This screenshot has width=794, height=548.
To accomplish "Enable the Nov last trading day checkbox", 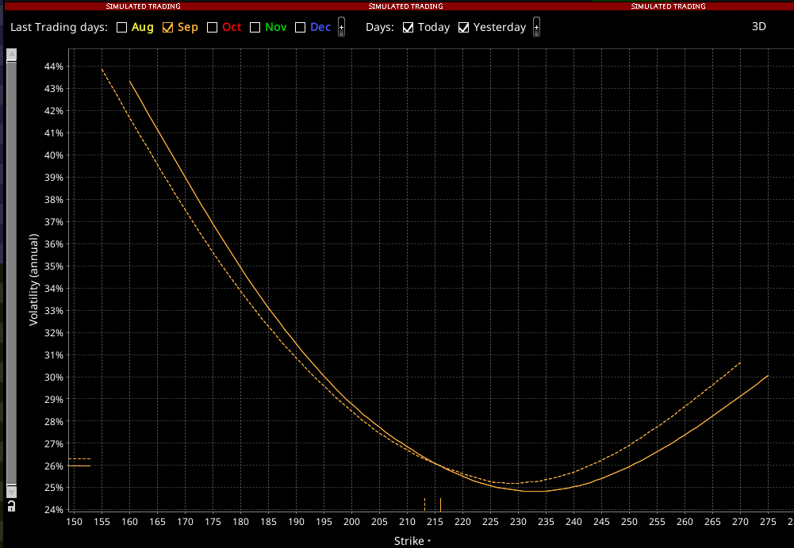I will (255, 27).
